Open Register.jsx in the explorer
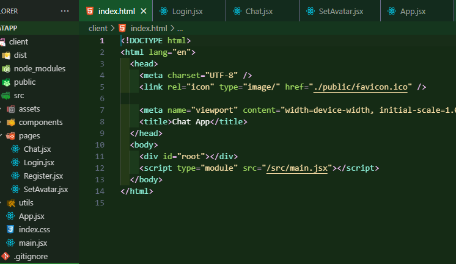This screenshot has height=264, width=456. coord(43,176)
